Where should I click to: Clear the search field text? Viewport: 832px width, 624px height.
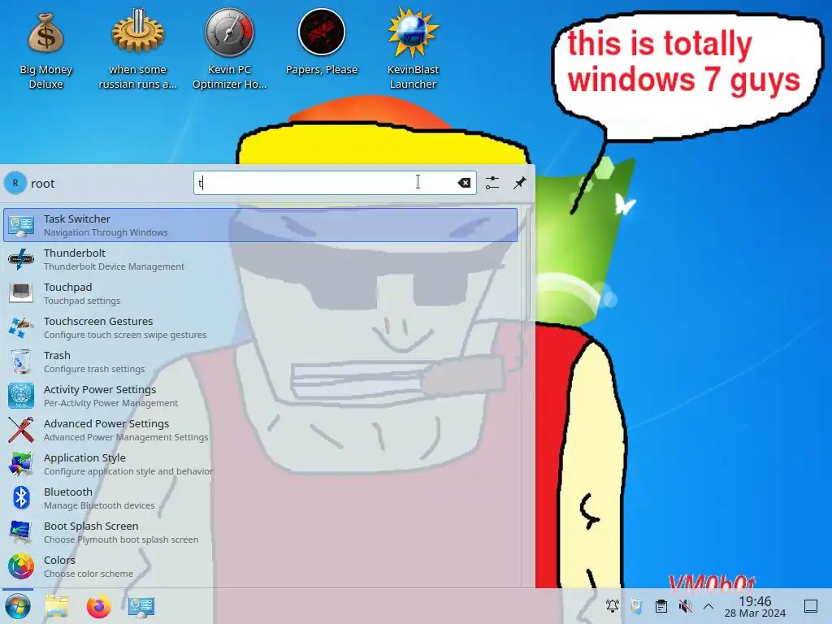(464, 183)
